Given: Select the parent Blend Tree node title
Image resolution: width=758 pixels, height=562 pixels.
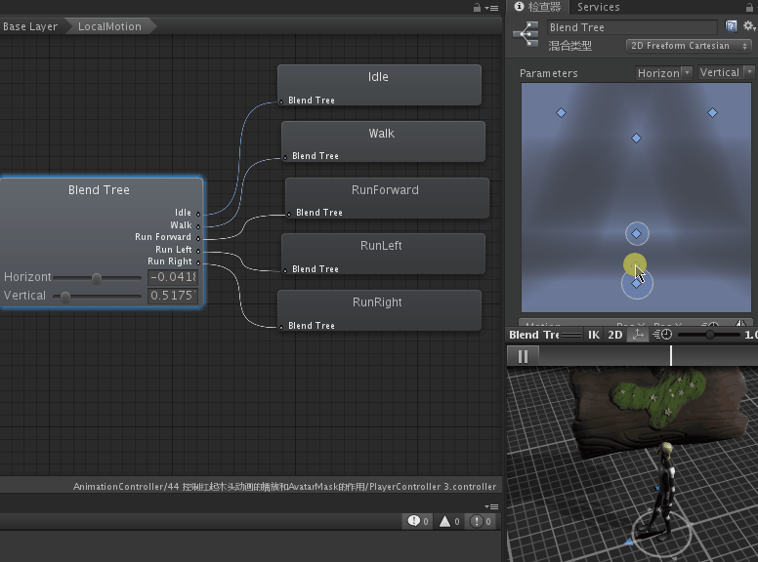Looking at the screenshot, I should [x=99, y=190].
